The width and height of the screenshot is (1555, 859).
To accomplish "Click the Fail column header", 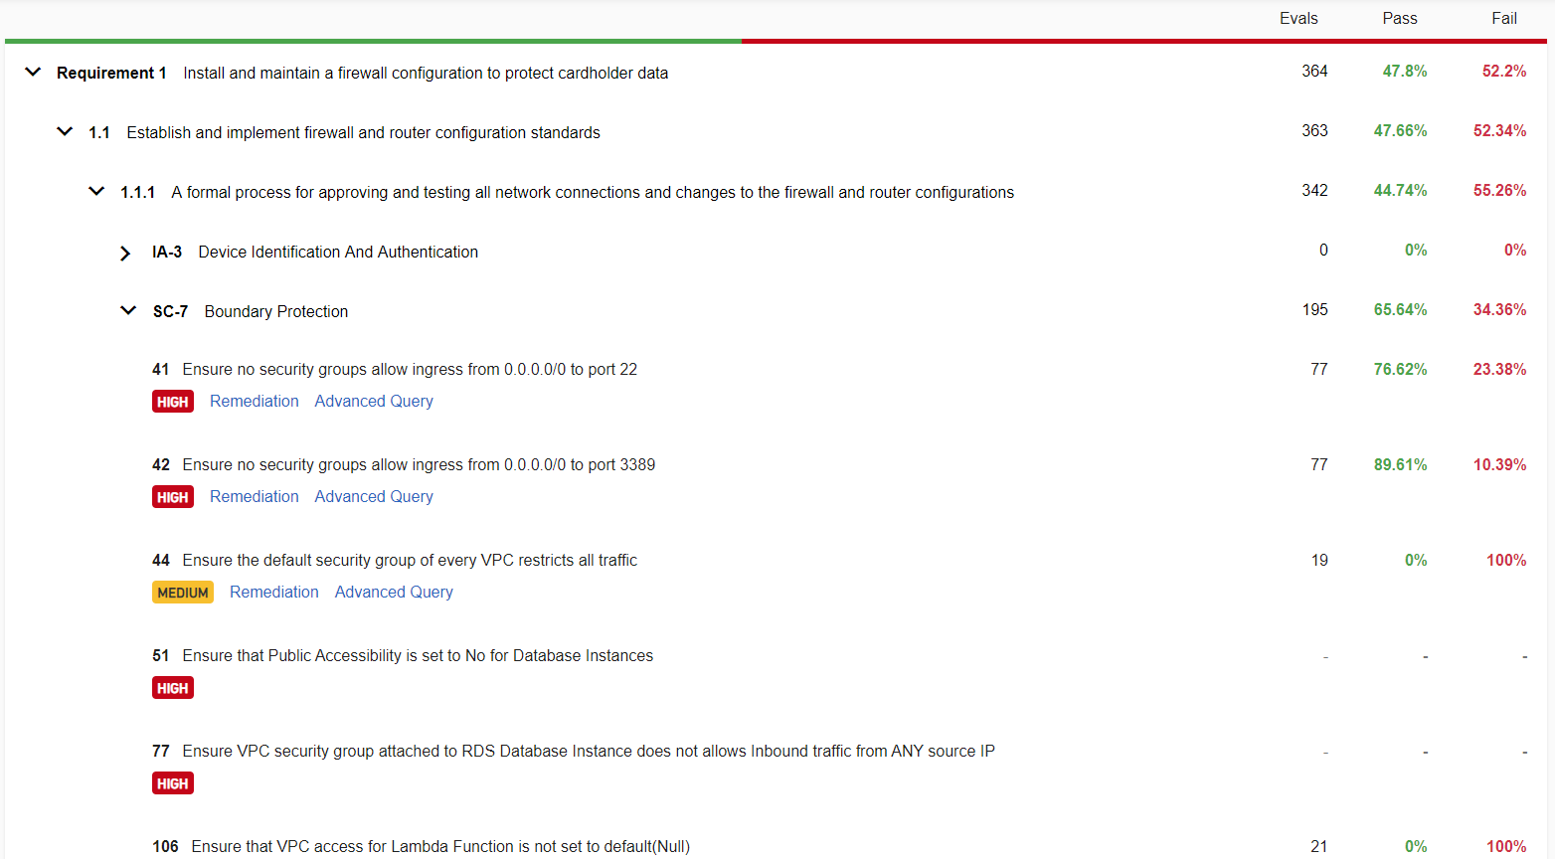I will (1503, 19).
